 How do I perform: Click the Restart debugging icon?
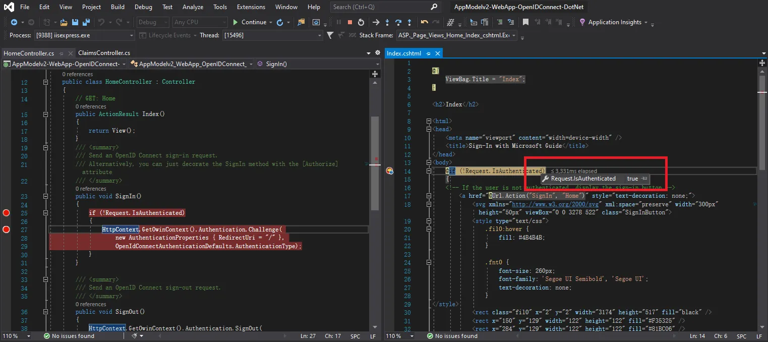tap(361, 22)
